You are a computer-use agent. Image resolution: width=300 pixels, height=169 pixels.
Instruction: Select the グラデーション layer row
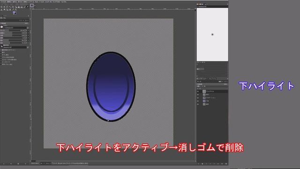(212, 98)
